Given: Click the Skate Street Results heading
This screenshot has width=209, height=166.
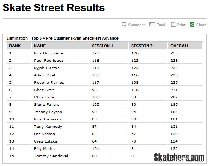Looking at the screenshot, I should tap(53, 7).
